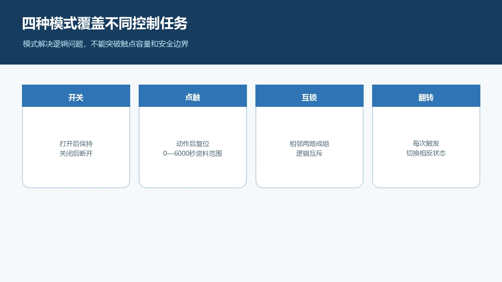Select the text 0—6000秒资料范围

click(x=193, y=154)
